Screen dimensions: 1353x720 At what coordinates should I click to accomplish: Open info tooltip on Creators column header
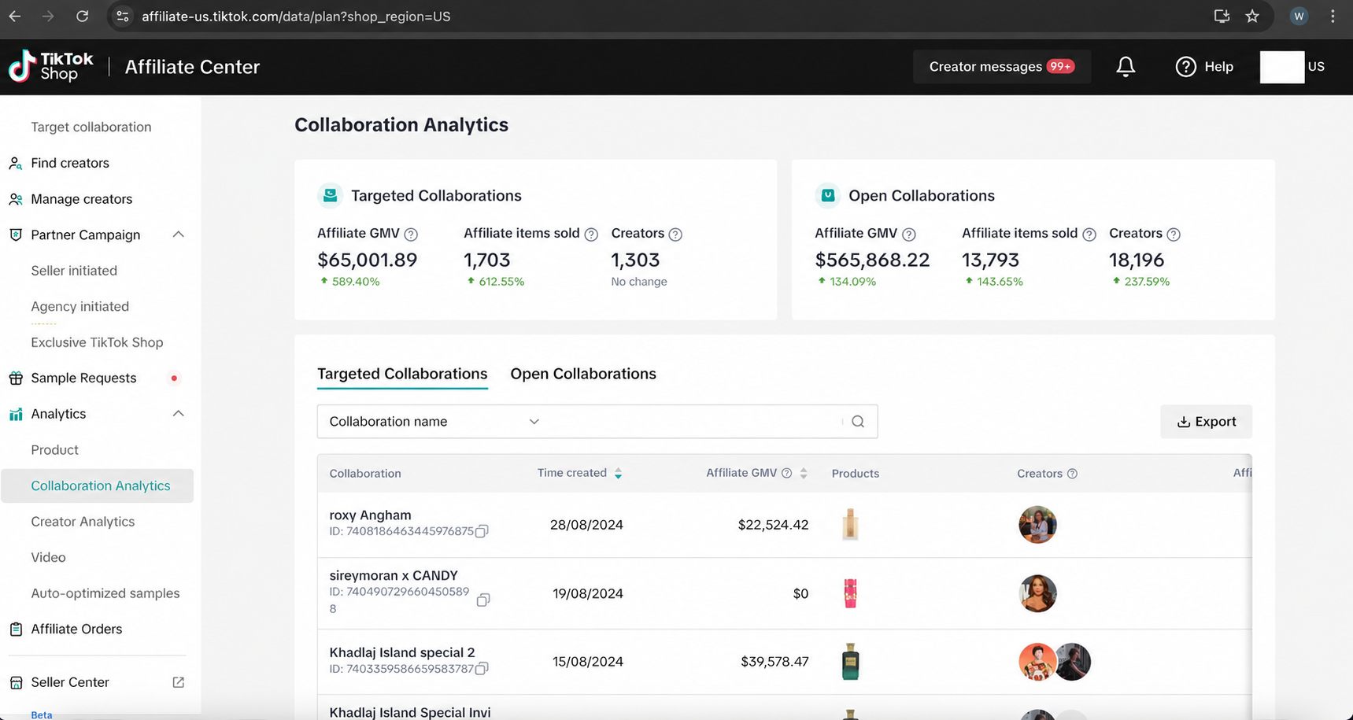pyautogui.click(x=1072, y=474)
